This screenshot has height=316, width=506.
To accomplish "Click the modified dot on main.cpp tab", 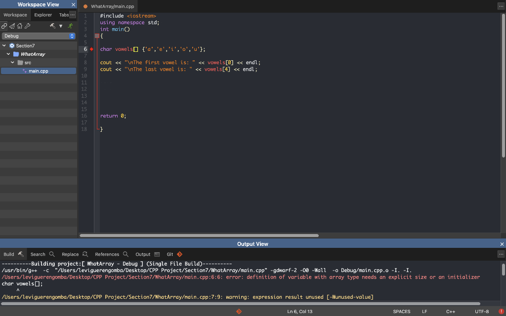I will (x=85, y=6).
